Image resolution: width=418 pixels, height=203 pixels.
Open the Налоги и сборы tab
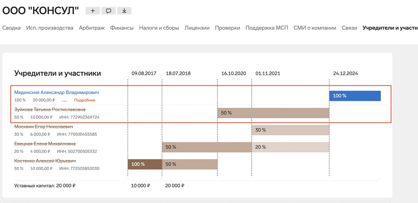(x=159, y=28)
